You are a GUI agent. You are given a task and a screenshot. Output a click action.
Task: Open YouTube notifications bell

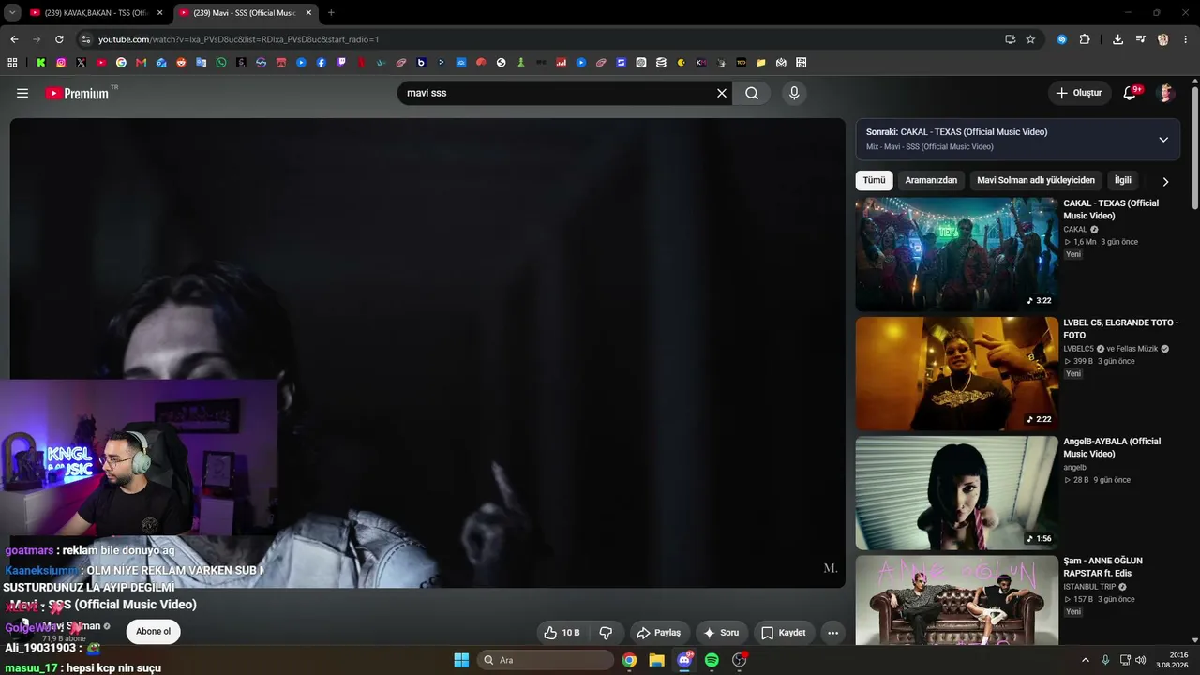[1131, 93]
